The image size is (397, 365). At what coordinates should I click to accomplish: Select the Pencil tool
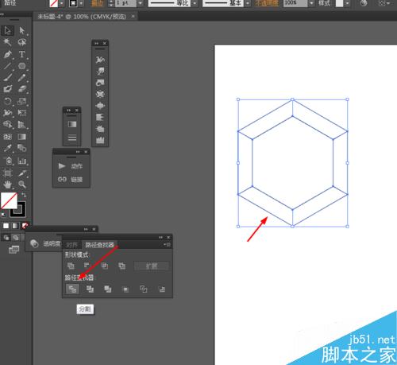[x=21, y=78]
